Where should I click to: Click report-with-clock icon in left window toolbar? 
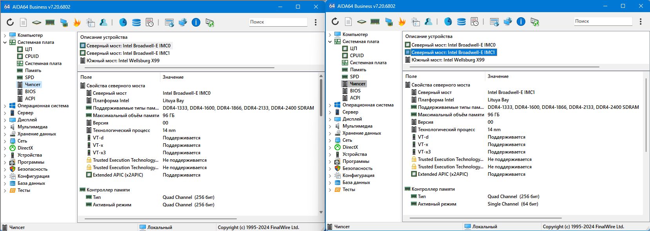coord(150,22)
